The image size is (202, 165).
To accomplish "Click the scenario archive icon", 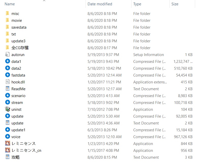I will [7, 96].
